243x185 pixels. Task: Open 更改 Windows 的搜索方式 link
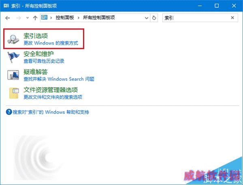[x=51, y=43]
